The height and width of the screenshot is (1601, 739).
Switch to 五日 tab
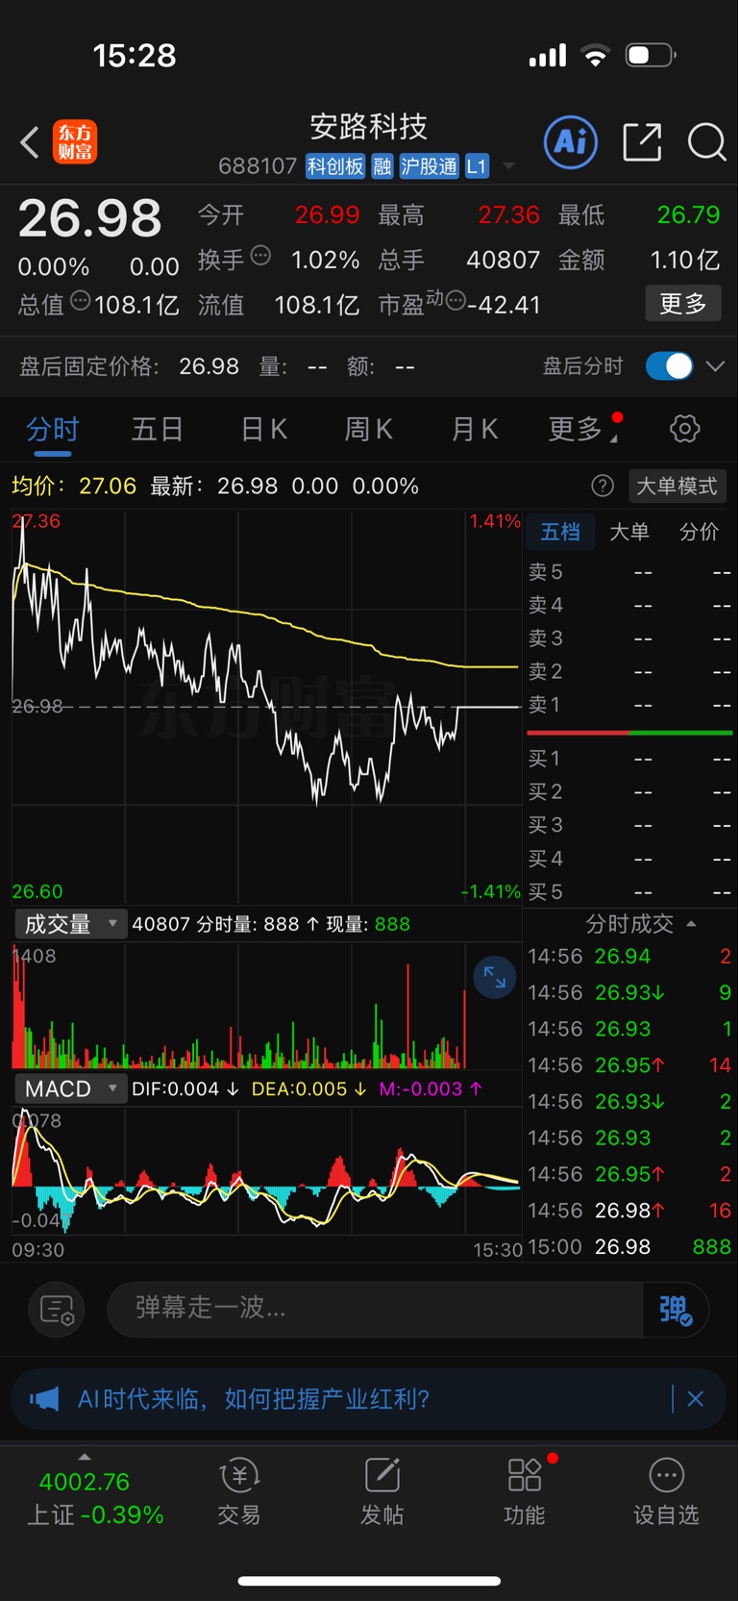tap(158, 429)
